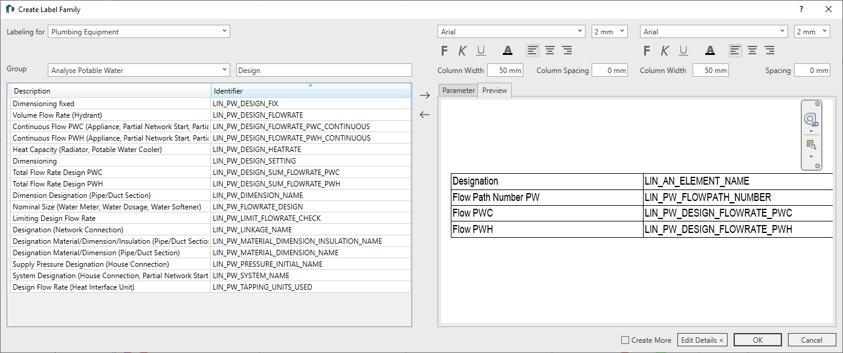
Task: Select the Preview tab
Action: pyautogui.click(x=494, y=91)
